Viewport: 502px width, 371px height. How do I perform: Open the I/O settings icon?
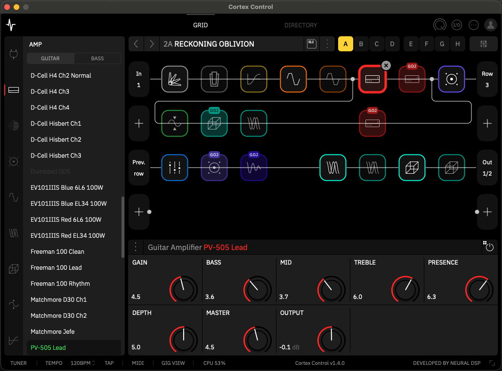click(x=456, y=25)
